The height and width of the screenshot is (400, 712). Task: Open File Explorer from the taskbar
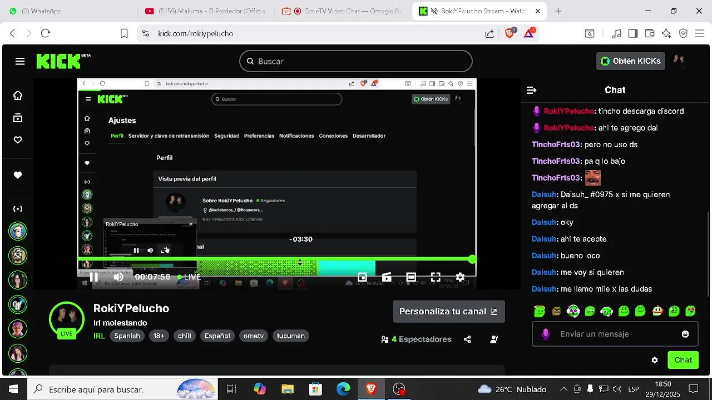click(288, 389)
